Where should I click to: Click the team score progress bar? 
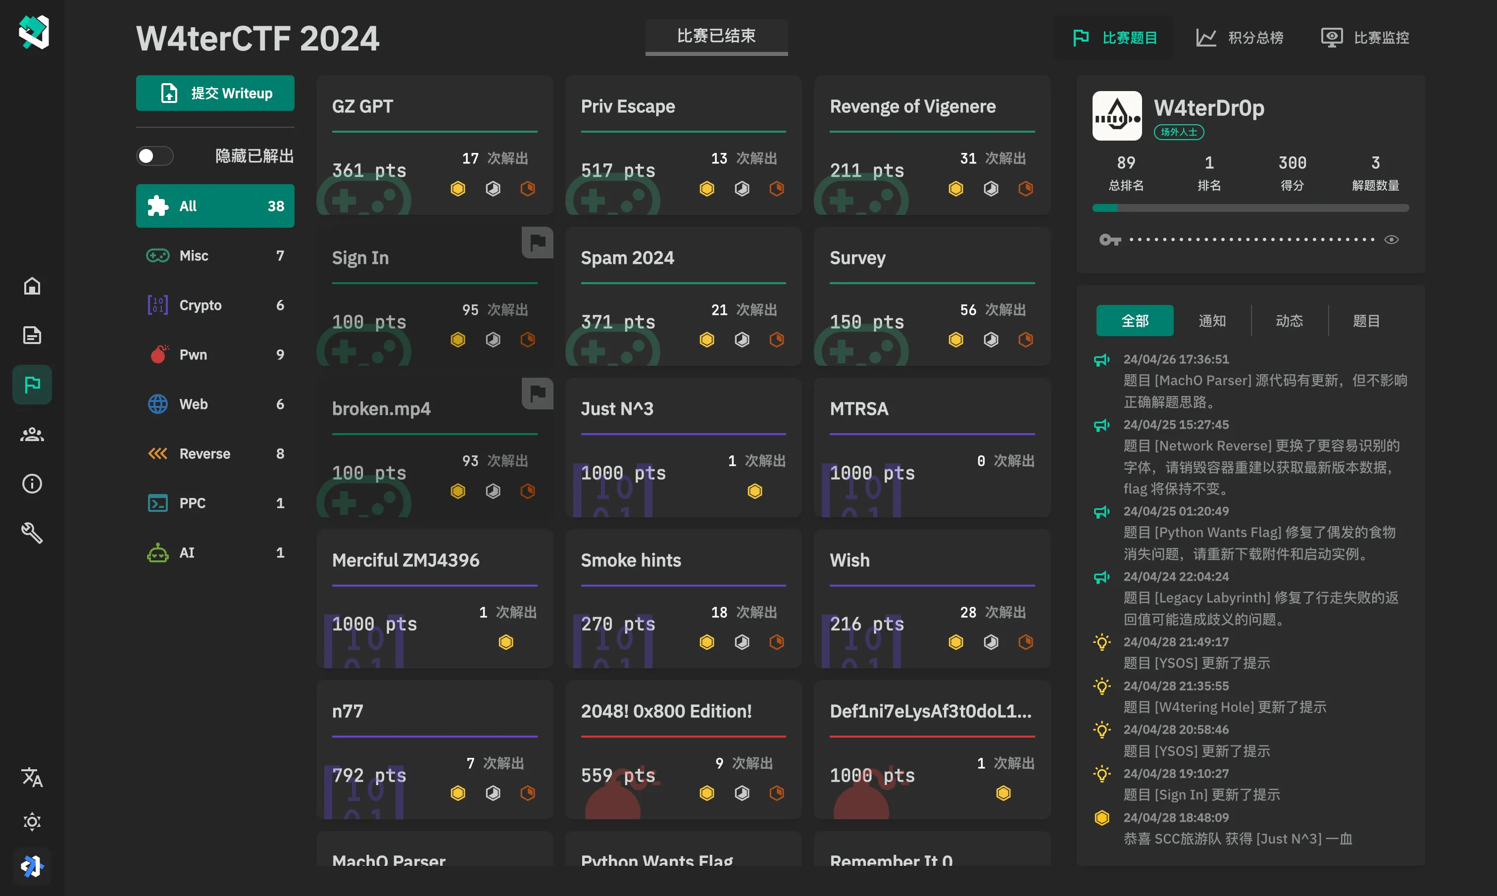click(x=1250, y=208)
